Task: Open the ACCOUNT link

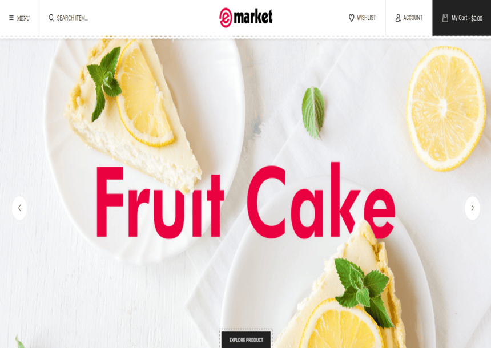Action: coord(413,18)
